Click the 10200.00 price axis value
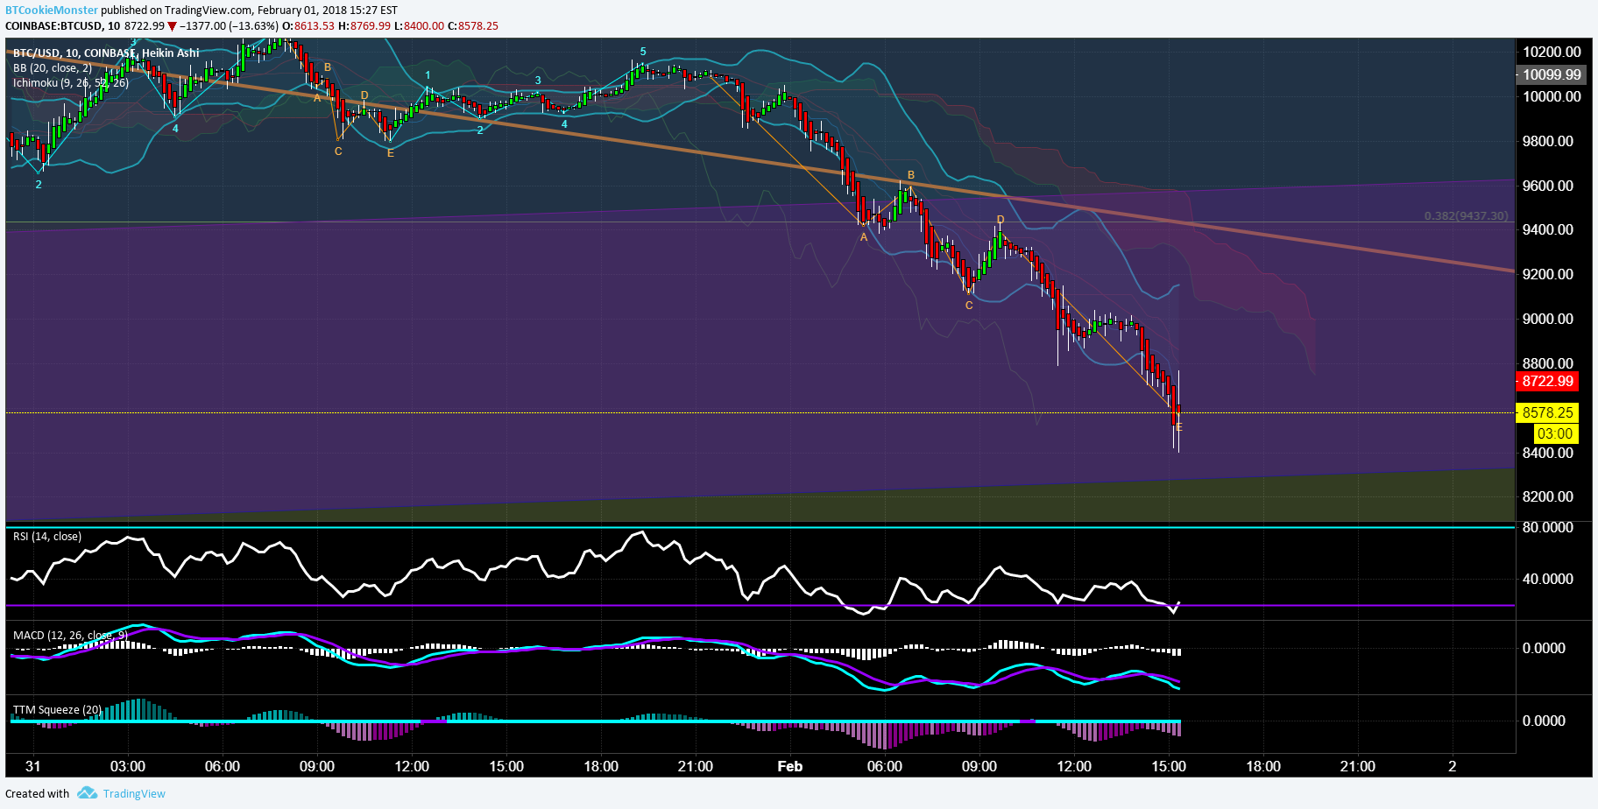Viewport: 1598px width, 809px height. point(1552,52)
